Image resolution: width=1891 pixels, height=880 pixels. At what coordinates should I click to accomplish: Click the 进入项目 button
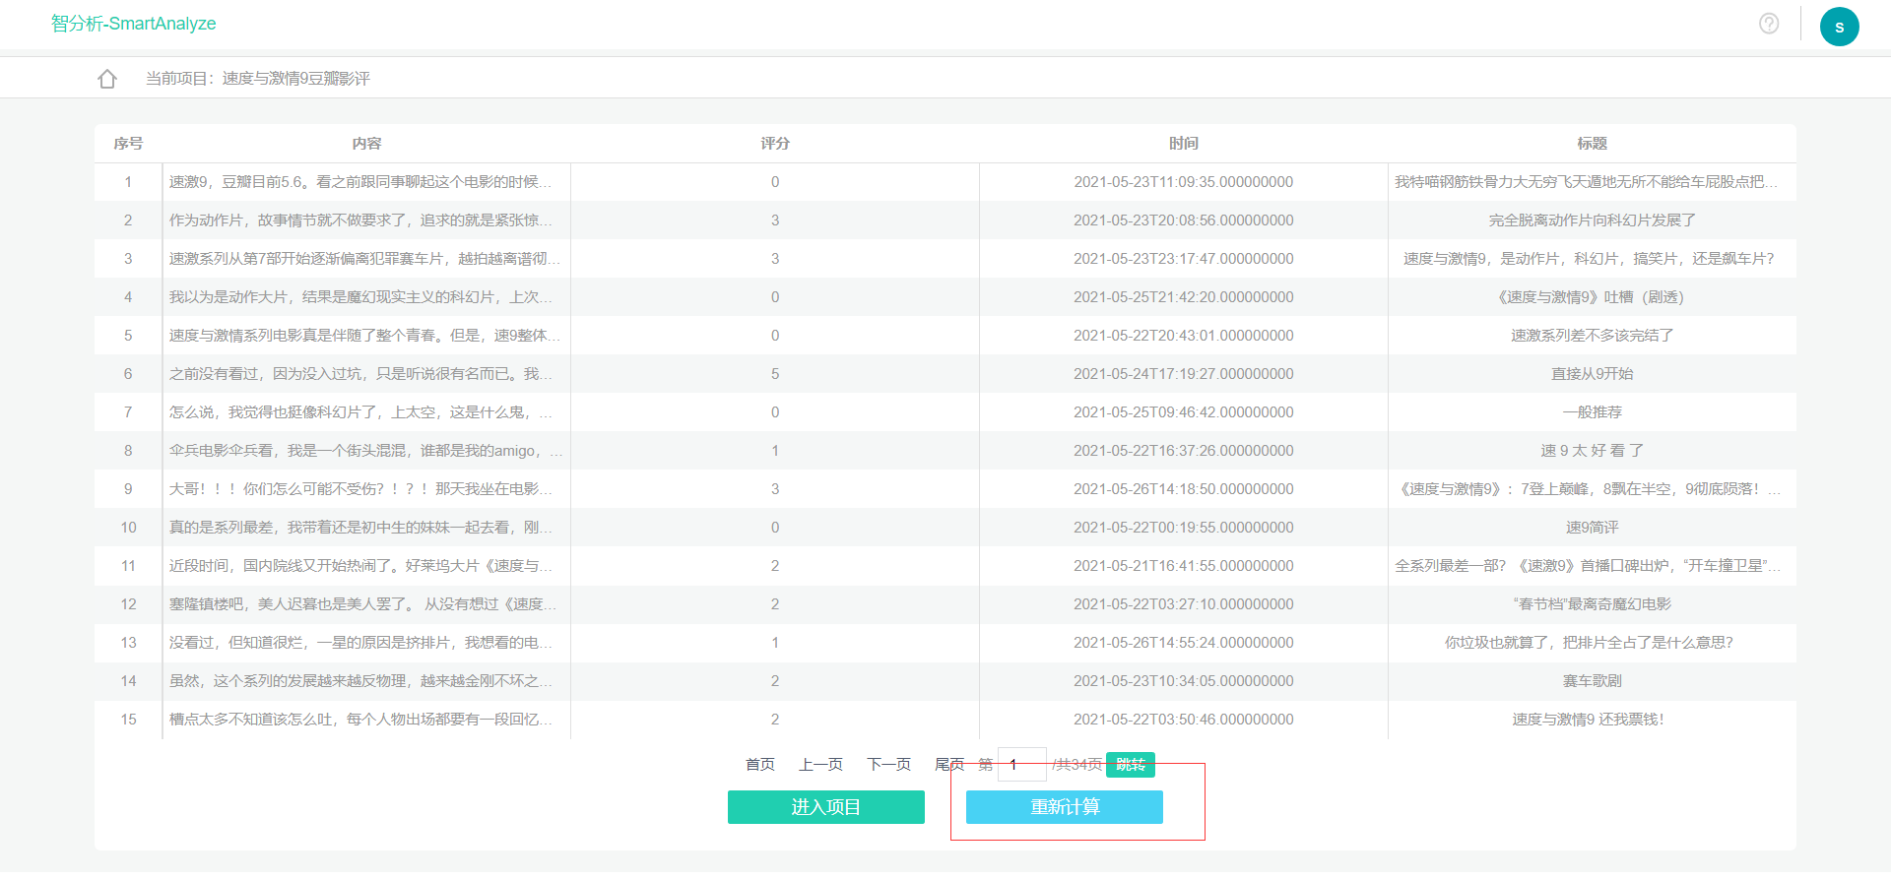click(826, 807)
